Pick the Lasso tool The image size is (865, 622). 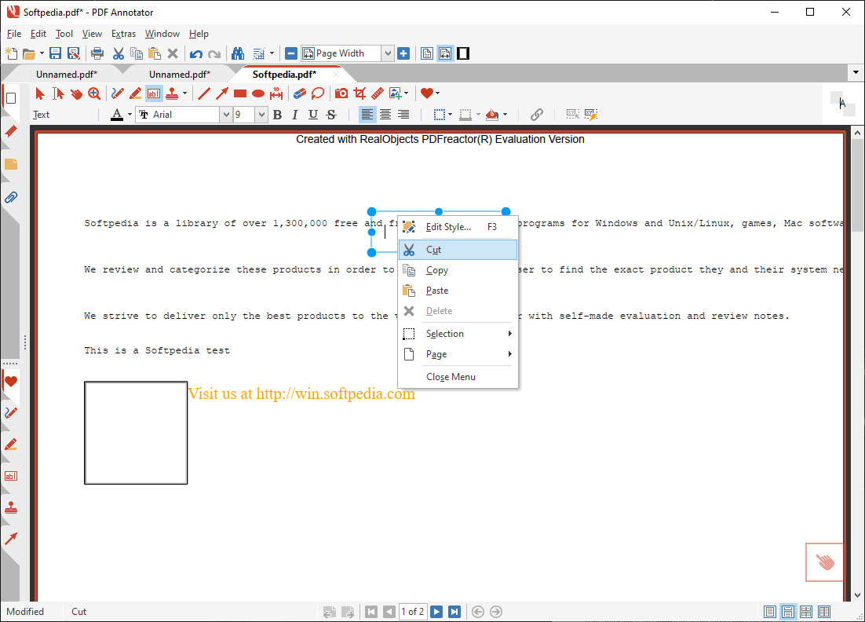tap(318, 93)
